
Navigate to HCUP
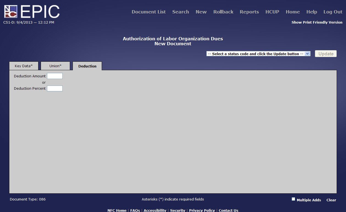click(x=272, y=12)
